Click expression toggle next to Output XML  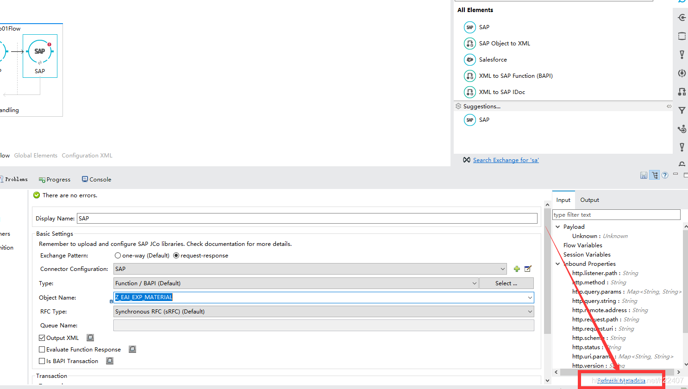[x=90, y=338]
